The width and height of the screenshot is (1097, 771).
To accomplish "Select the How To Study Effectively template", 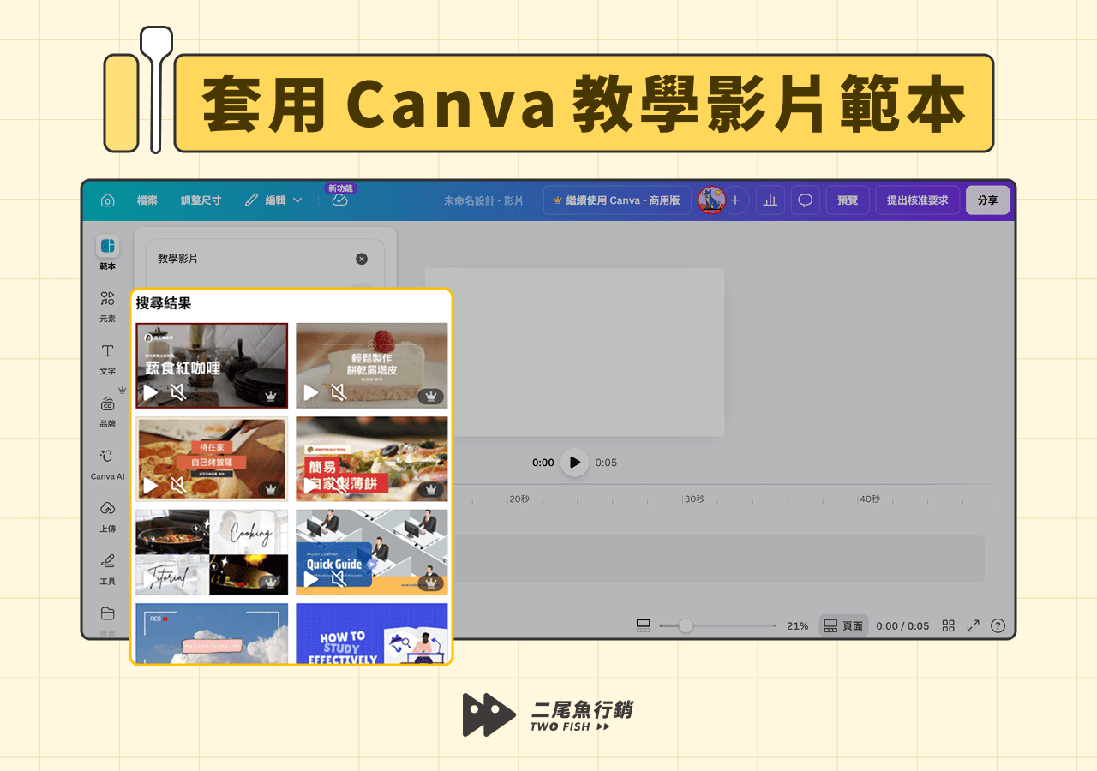I will [372, 633].
